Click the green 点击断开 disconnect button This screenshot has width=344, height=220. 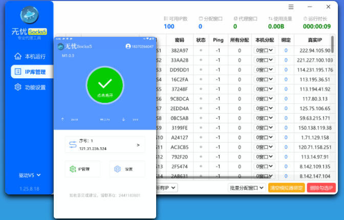coord(105,85)
